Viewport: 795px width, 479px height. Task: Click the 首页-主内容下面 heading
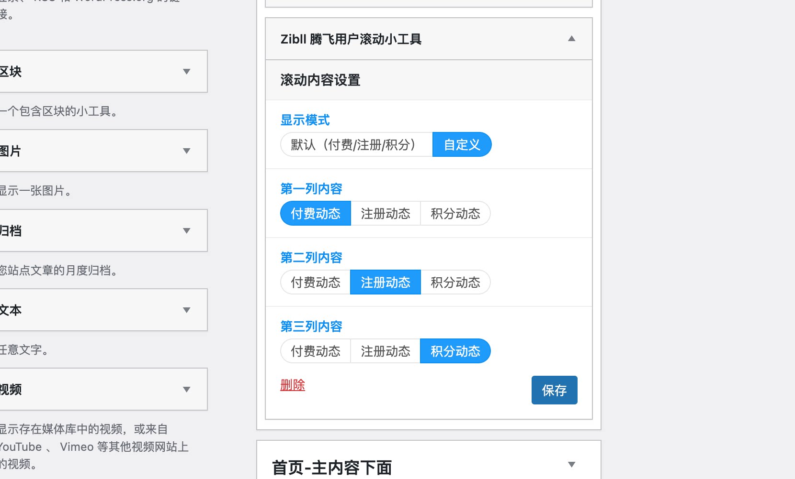[x=332, y=467]
